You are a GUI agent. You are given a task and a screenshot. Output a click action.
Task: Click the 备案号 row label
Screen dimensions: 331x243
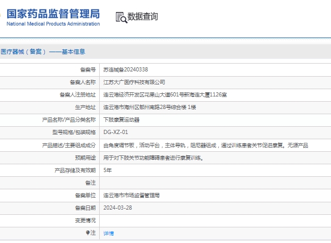88,69
